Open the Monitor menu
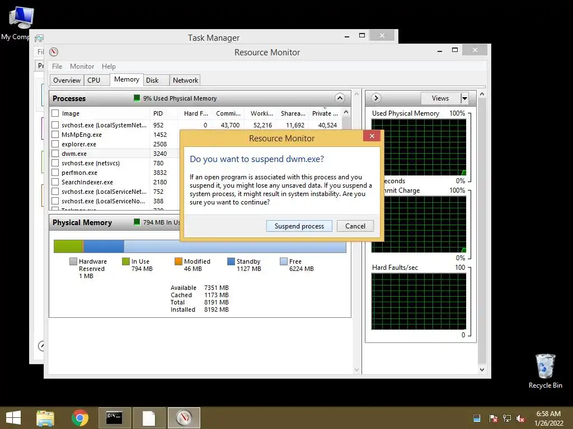Viewport: 573px width, 429px height. (82, 66)
